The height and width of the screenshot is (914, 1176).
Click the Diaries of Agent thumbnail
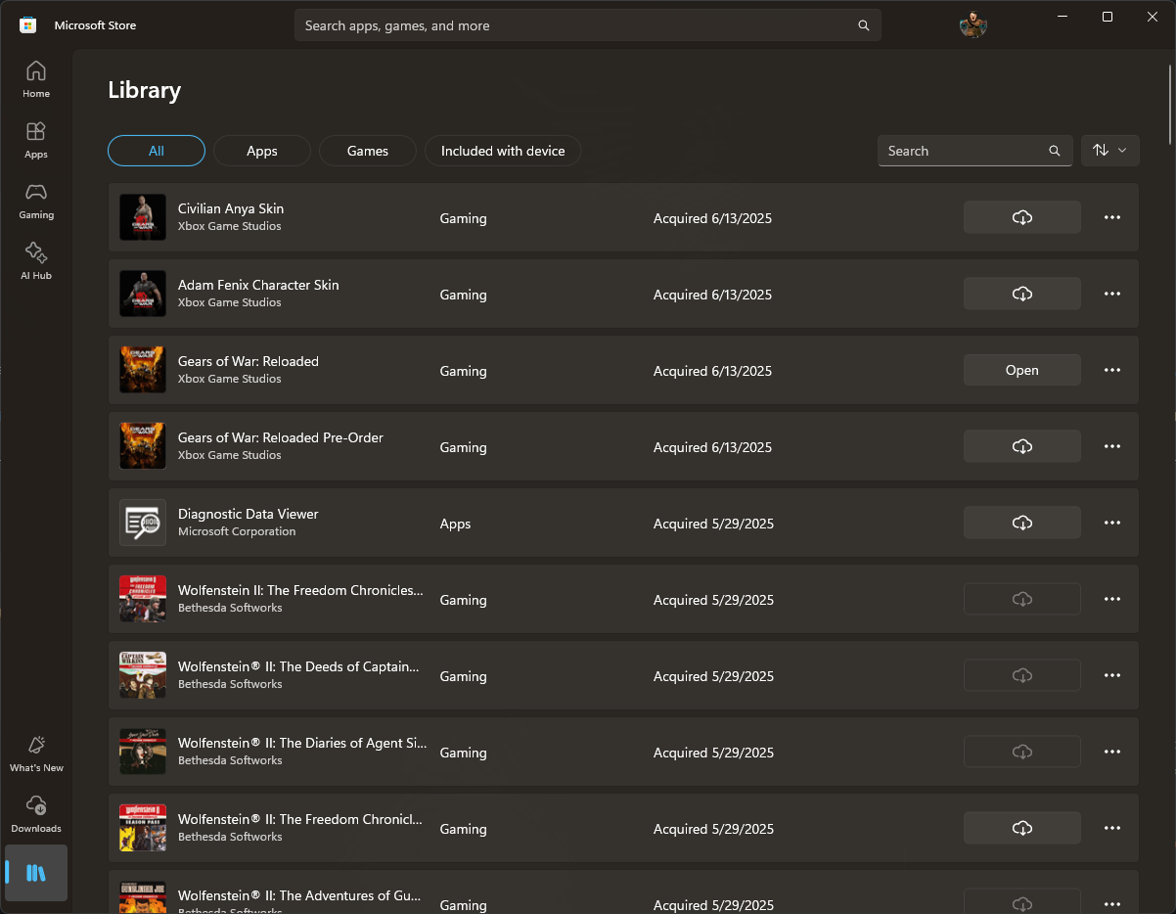[x=143, y=752]
